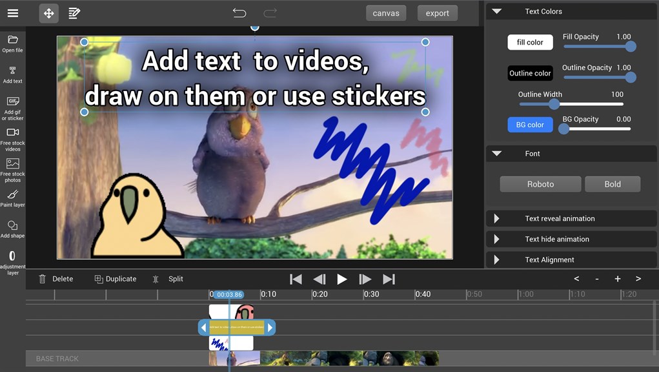Undo the last action
Viewport: 659px width, 372px height.
pos(239,13)
